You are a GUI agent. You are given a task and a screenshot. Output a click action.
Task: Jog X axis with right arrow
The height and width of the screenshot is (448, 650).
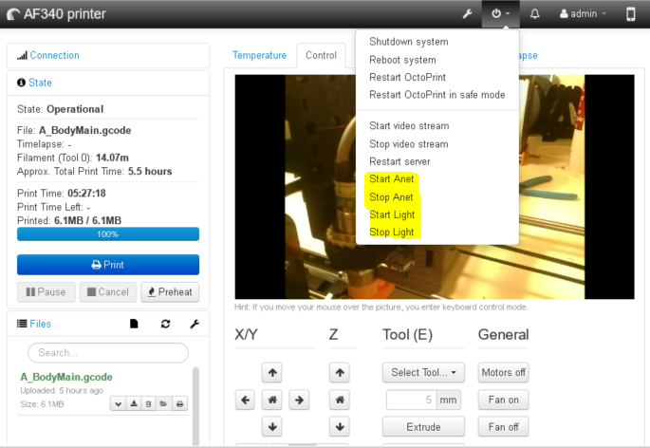(x=299, y=400)
